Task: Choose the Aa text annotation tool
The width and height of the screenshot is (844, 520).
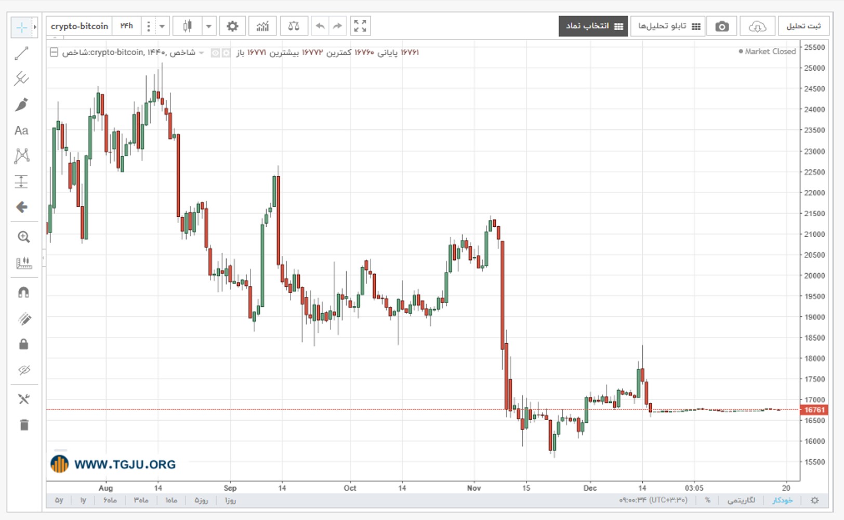Action: click(21, 131)
